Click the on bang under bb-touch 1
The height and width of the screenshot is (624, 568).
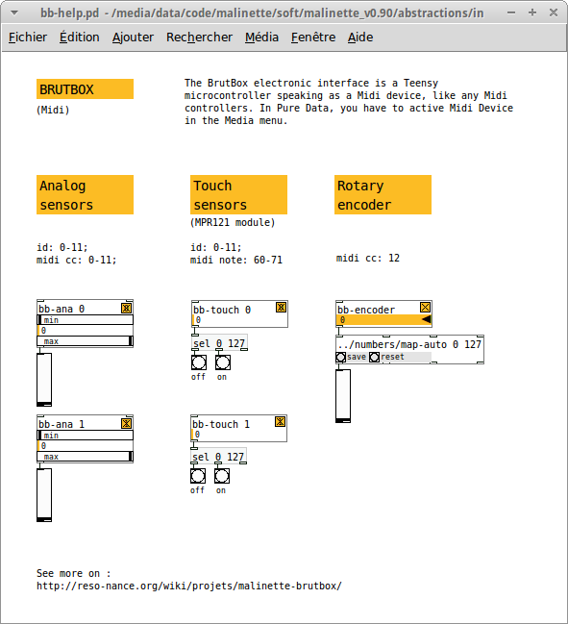(222, 476)
